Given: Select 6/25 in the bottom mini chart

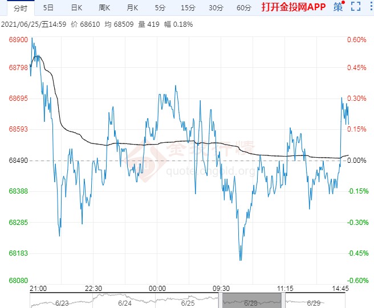Looking at the screenshot, I should 188,303.
